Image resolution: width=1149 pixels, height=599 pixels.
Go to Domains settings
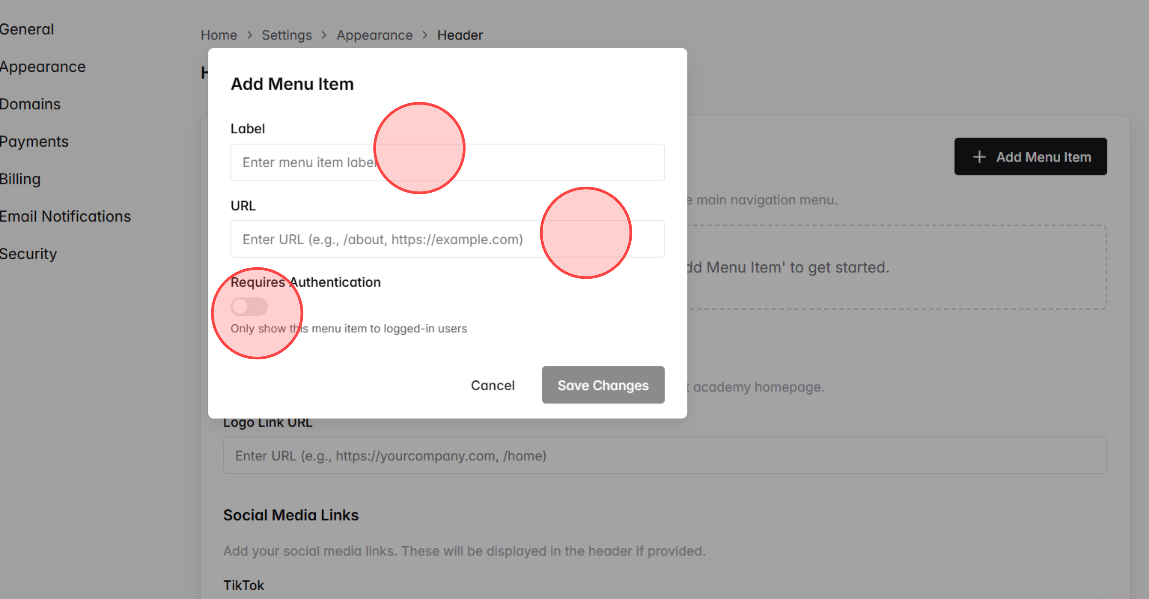[30, 104]
